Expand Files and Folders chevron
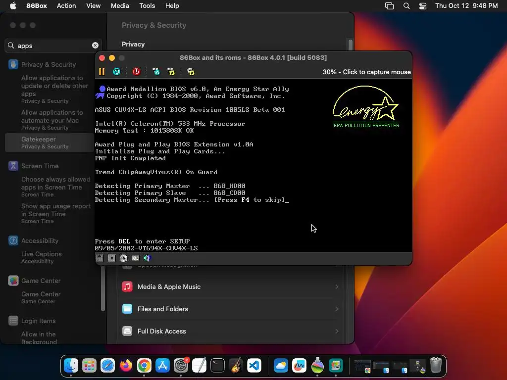507x380 pixels. click(x=337, y=309)
